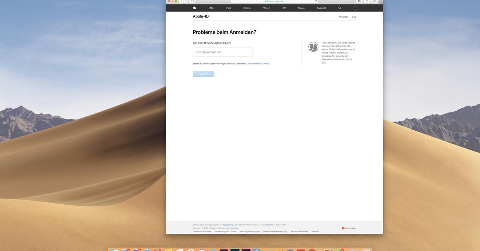
Task: Open the Music menu item
Action: pyautogui.click(x=301, y=8)
